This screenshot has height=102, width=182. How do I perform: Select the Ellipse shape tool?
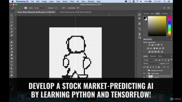coord(11,72)
